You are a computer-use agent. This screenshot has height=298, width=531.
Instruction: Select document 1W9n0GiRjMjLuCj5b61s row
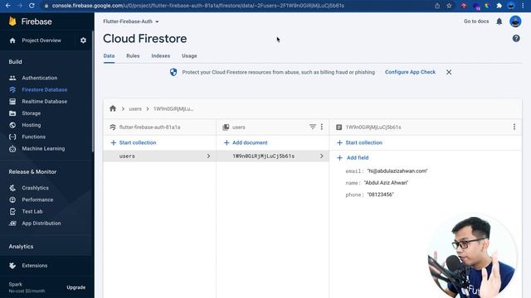(x=273, y=156)
